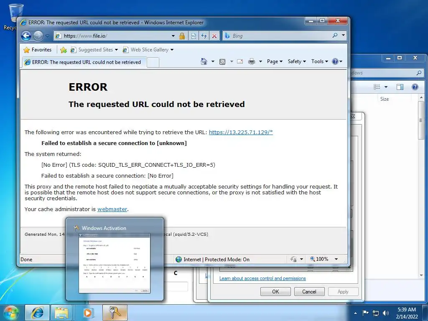Click the Windows Activation keys taskbar icon
This screenshot has height=321, width=428.
tap(115, 313)
